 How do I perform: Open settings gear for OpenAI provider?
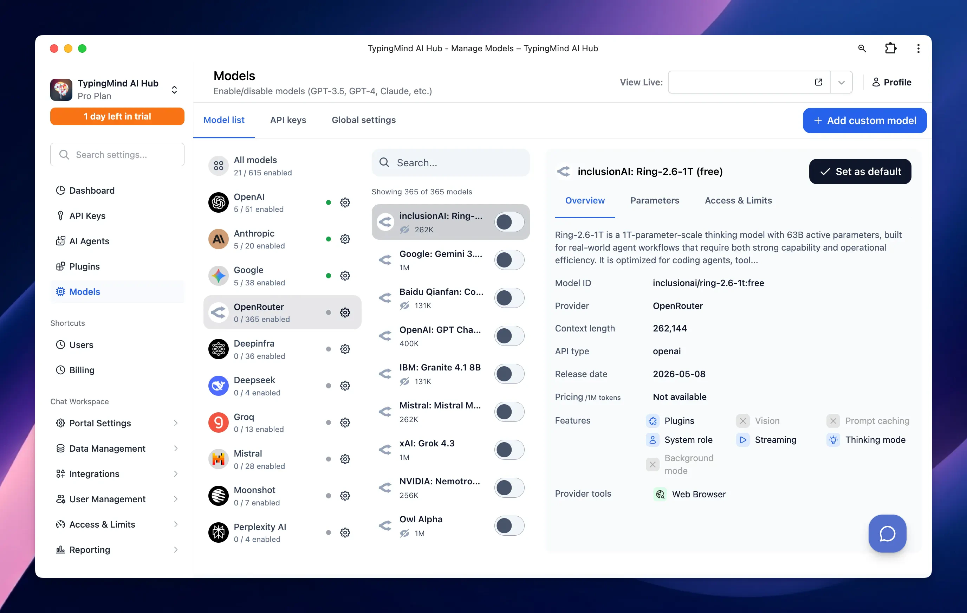(345, 202)
